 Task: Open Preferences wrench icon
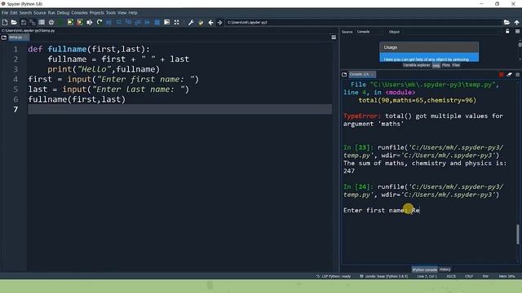(x=191, y=22)
